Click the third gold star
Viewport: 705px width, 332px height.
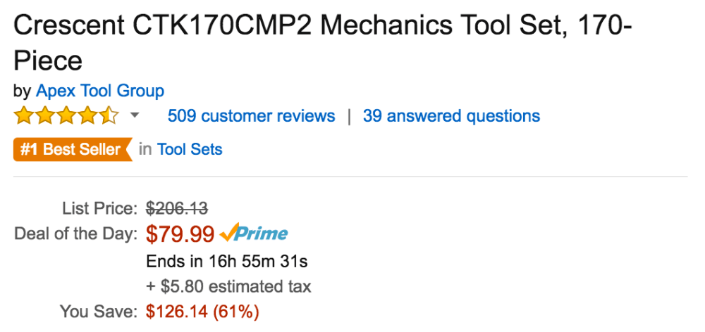66,115
